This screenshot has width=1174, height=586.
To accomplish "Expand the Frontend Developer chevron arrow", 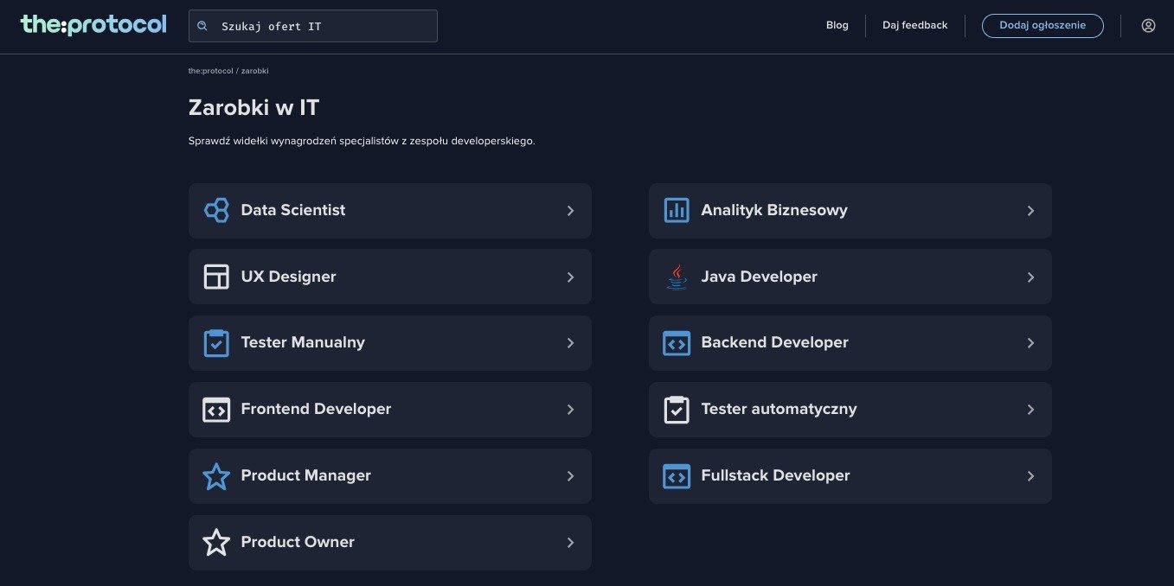I will coord(570,410).
